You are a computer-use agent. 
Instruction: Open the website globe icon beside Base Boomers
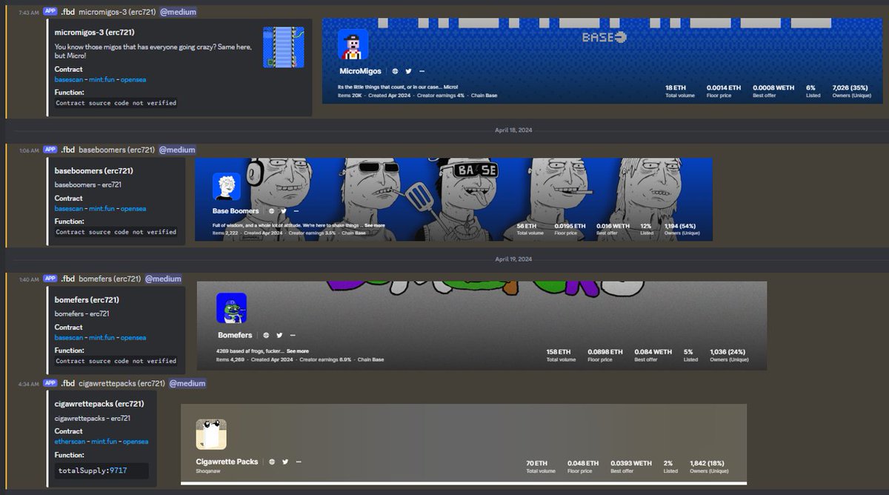point(271,210)
